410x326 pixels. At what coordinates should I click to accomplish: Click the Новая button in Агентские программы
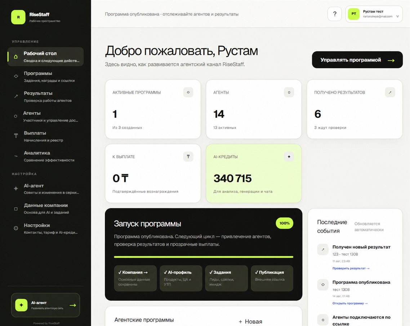pyautogui.click(x=250, y=322)
